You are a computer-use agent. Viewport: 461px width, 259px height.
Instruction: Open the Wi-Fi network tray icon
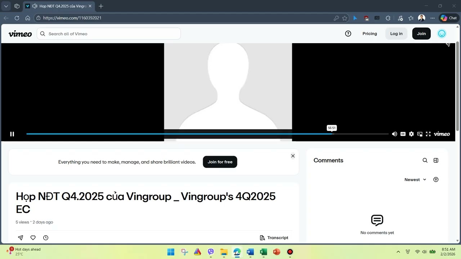pyautogui.click(x=417, y=252)
